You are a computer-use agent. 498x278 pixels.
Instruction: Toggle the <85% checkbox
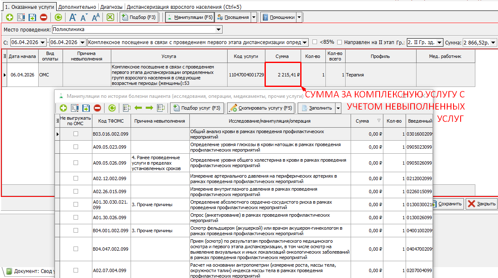pyautogui.click(x=315, y=42)
